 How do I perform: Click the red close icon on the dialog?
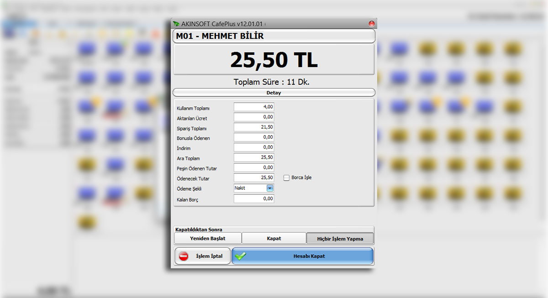tap(371, 23)
